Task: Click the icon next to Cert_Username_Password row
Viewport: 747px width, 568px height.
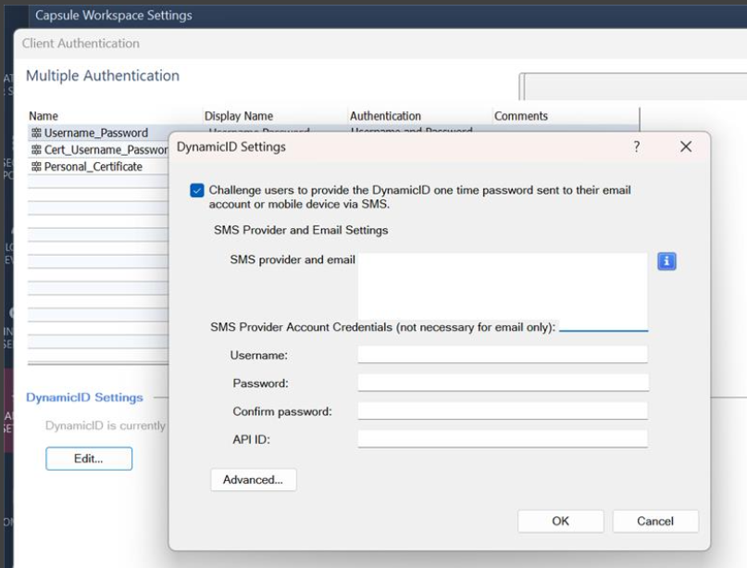Action: tap(36, 150)
